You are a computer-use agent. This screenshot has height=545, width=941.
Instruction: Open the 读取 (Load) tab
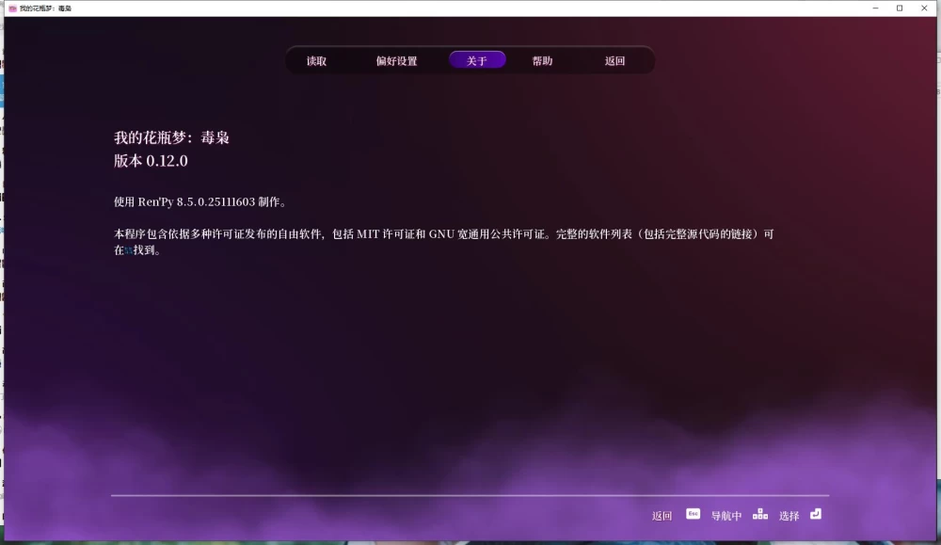[x=316, y=60]
